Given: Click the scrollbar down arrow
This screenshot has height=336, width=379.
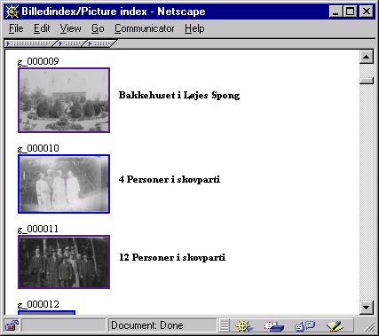Looking at the screenshot, I should click(x=367, y=308).
